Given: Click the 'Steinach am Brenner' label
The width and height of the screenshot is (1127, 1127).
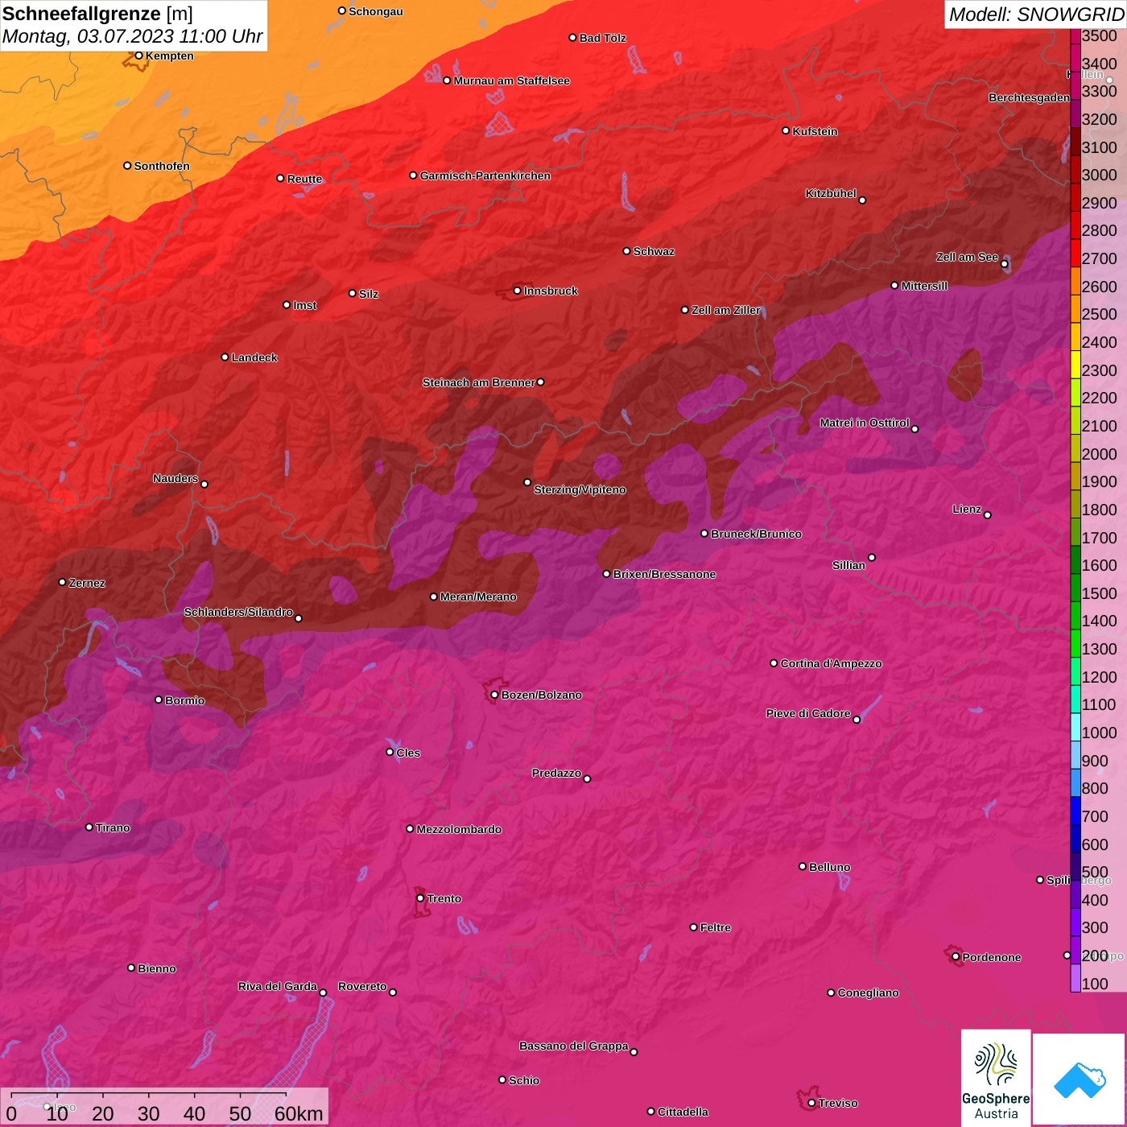Looking at the screenshot, I should 479,382.
